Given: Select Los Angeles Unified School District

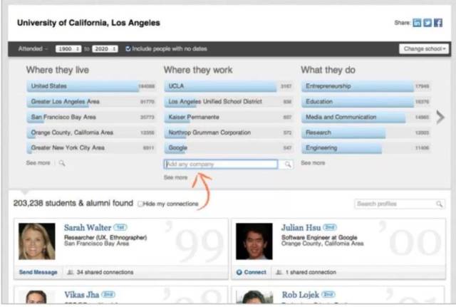Looking at the screenshot, I should [x=228, y=102].
